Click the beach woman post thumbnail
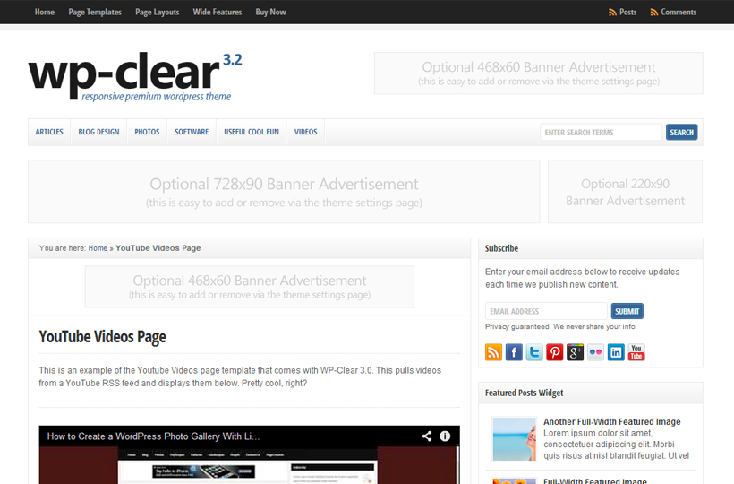The height and width of the screenshot is (484, 734). point(514,439)
